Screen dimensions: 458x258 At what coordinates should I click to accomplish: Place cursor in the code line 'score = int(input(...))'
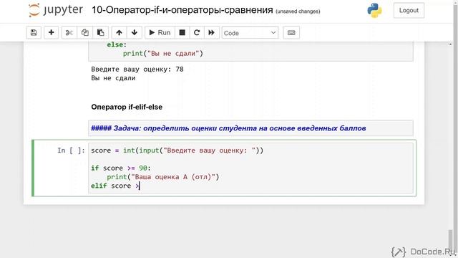pyautogui.click(x=177, y=150)
